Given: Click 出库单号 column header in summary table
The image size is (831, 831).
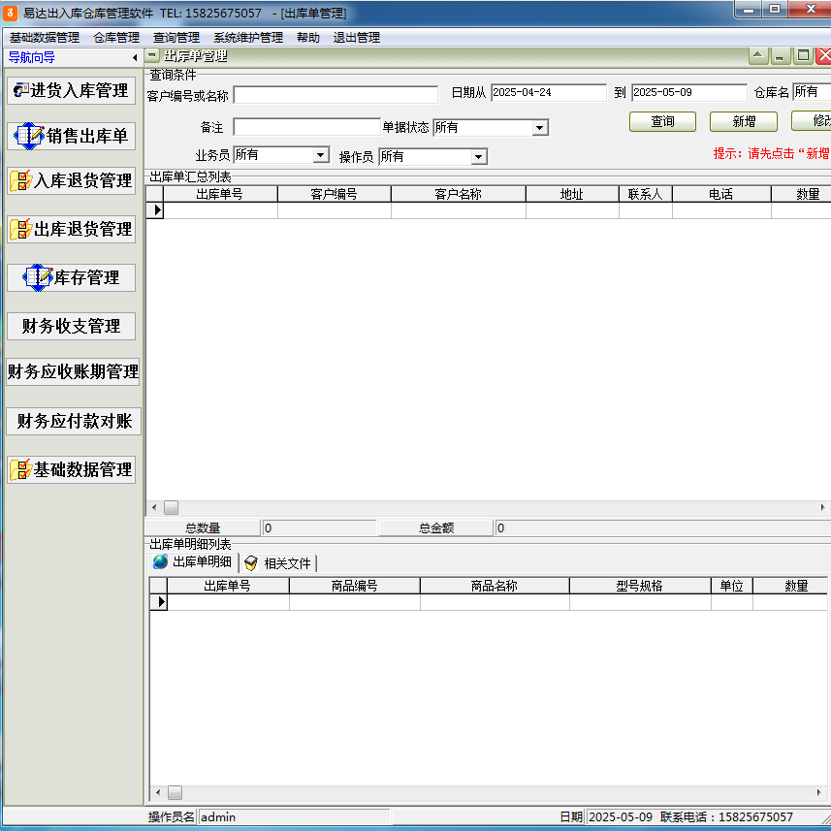Looking at the screenshot, I should click(220, 194).
